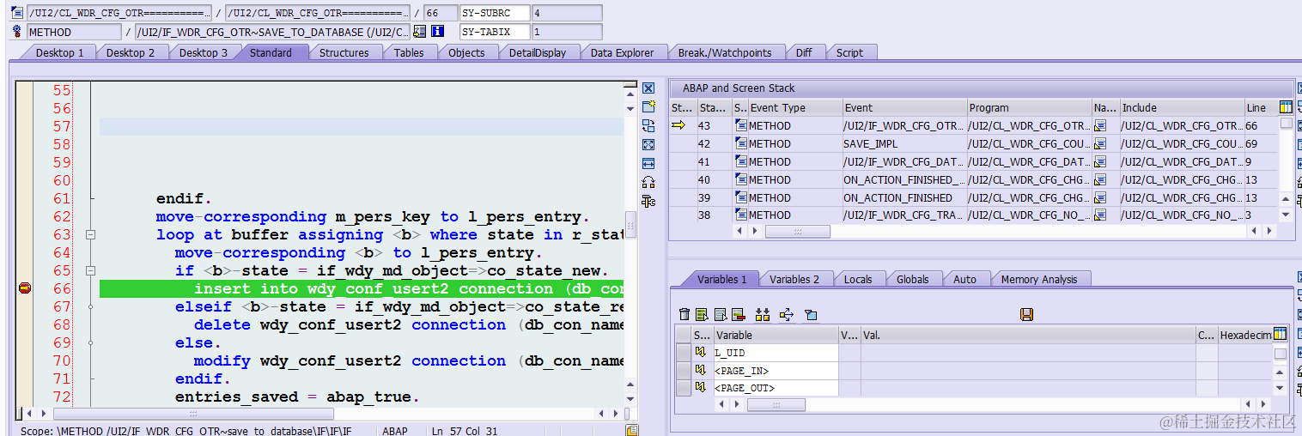Click the Program column header in the stack

coord(1029,108)
